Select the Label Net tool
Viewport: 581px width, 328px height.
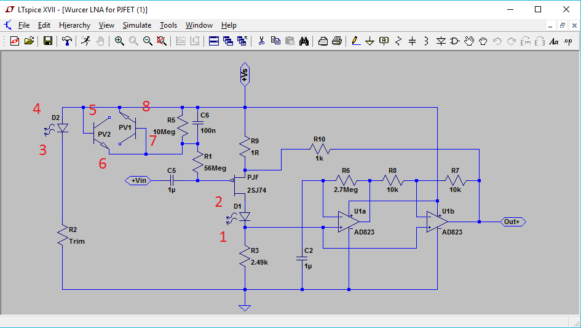tap(384, 41)
